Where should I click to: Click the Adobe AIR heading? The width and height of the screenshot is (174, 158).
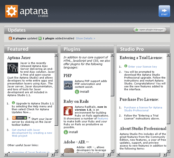76,142
